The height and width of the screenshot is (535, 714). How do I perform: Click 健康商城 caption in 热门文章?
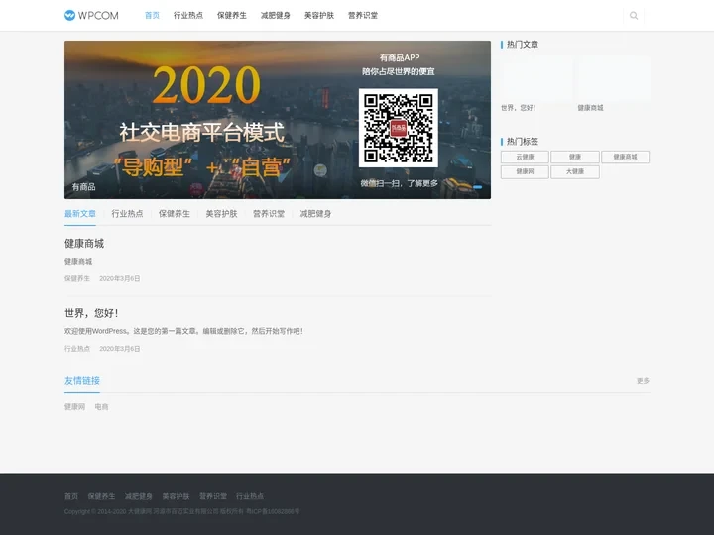[x=591, y=108]
